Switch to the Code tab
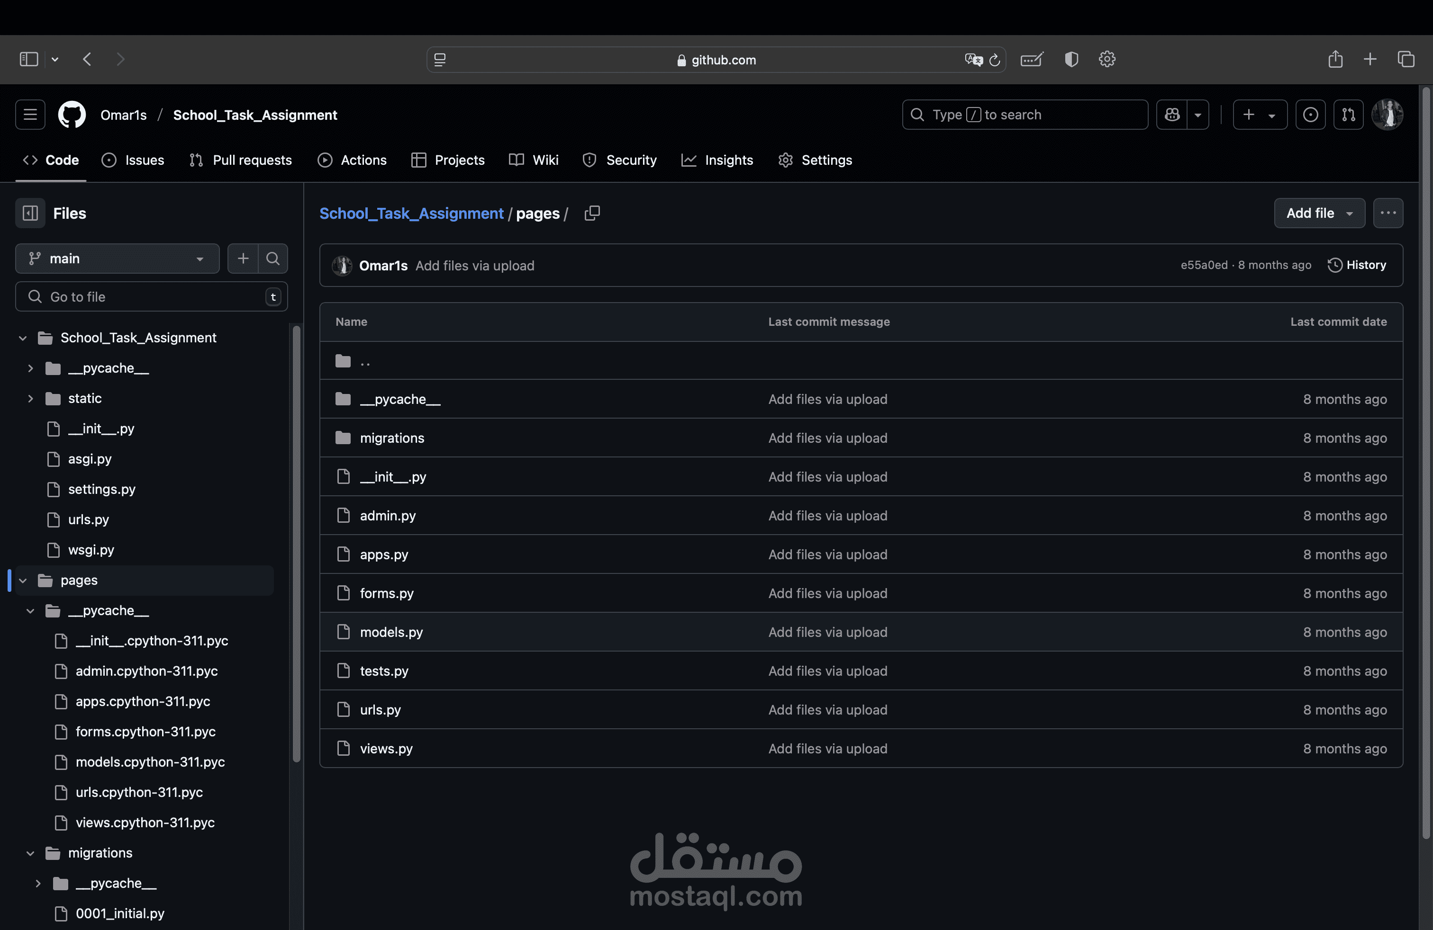This screenshot has height=930, width=1433. [51, 160]
